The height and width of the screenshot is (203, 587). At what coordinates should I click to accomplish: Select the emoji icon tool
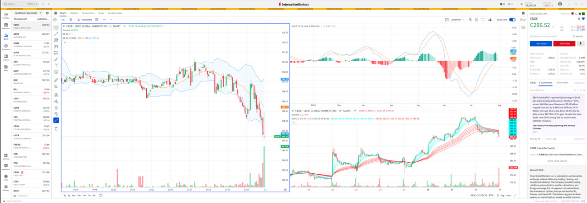click(x=56, y=72)
